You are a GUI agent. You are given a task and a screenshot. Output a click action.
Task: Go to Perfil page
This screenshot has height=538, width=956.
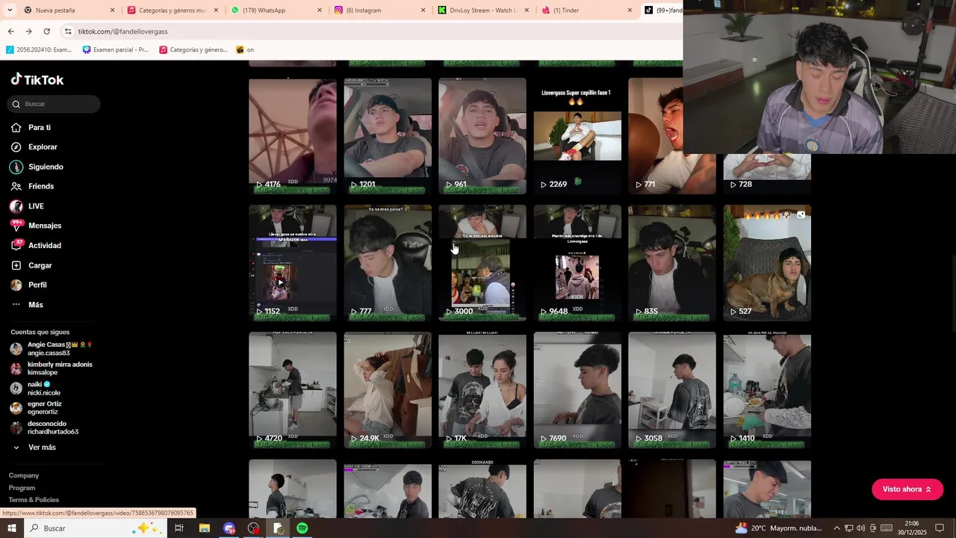[x=28, y=285]
